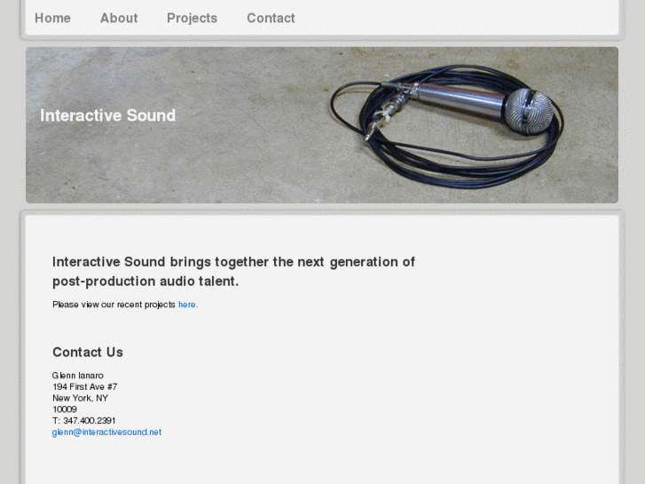
Task: Click the glenn@interactivesound.net email link
Action: click(106, 432)
